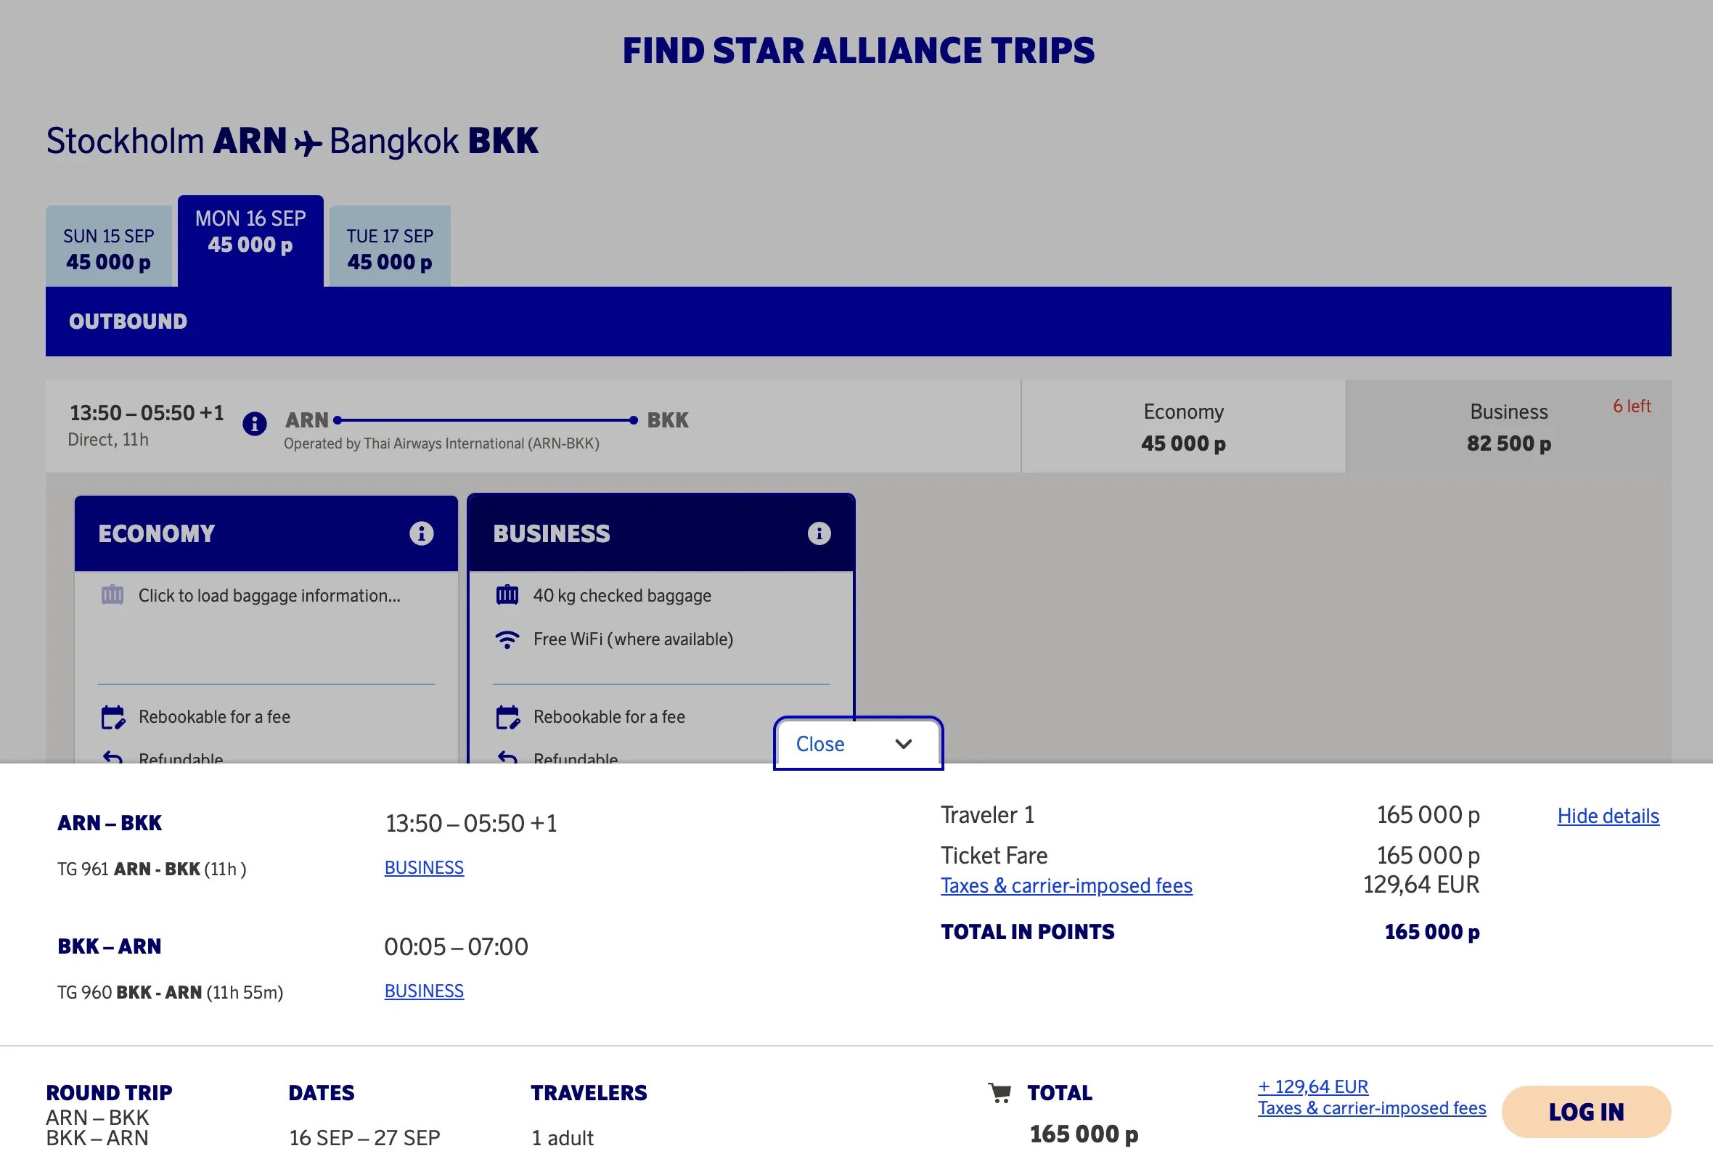Click 'Rebookable for a fee' in Economy card
Viewport: 1713px width, 1167px height.
[215, 717]
